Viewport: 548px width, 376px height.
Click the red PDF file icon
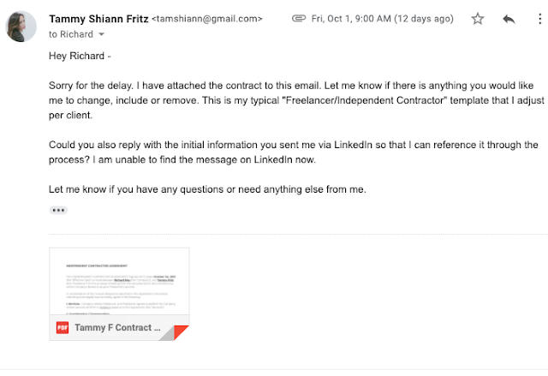point(63,328)
